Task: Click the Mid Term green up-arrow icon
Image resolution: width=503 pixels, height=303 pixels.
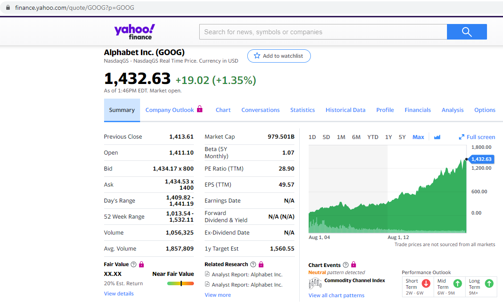Action: pos(457,283)
